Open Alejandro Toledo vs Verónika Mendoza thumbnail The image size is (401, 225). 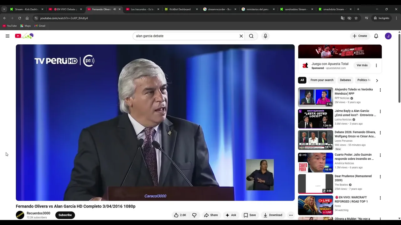[315, 97]
